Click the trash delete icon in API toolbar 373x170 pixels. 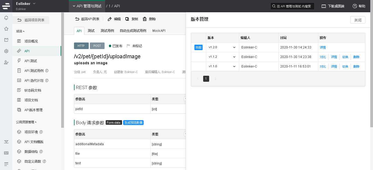pyautogui.click(x=145, y=19)
